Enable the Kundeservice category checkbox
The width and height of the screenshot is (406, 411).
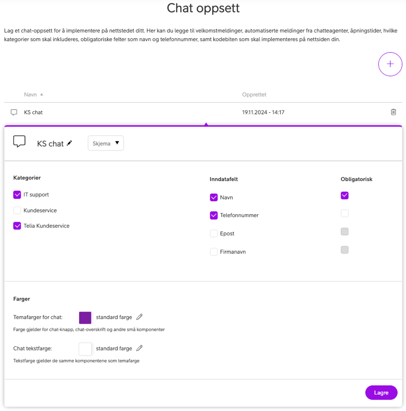point(17,210)
